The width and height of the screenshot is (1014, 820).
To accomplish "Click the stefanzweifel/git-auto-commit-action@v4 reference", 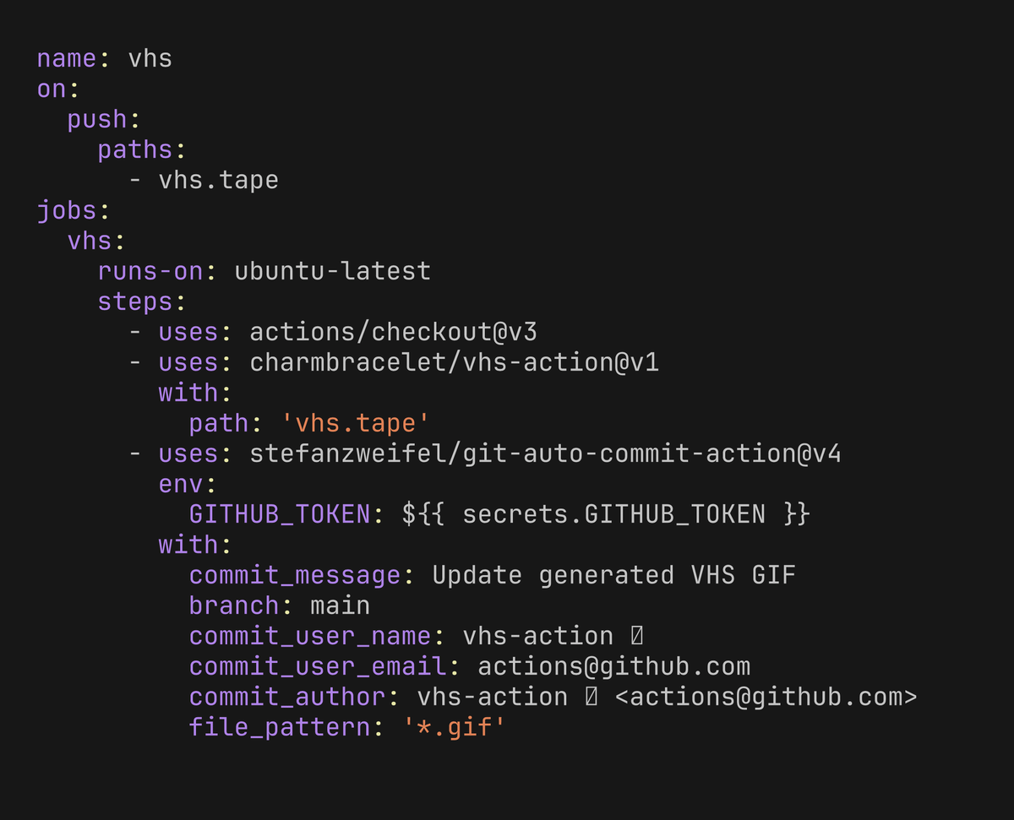I will pyautogui.click(x=545, y=453).
